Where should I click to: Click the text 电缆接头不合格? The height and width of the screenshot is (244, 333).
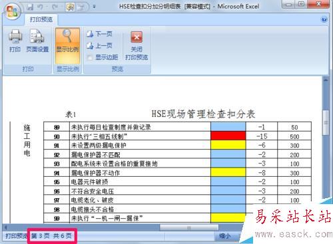point(93,209)
